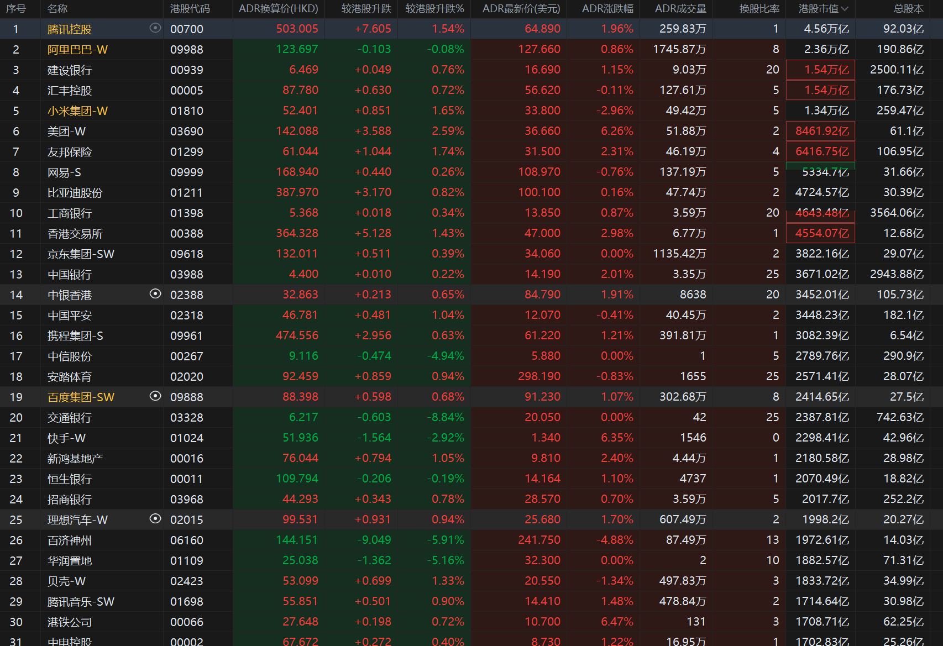Click the row number 17 cell
This screenshot has height=646, width=943.
pyautogui.click(x=16, y=356)
